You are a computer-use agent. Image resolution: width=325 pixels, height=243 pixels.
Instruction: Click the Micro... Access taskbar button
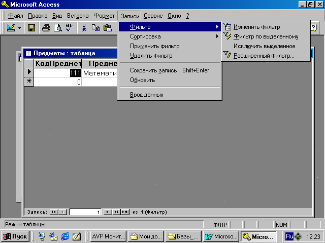coord(258,236)
